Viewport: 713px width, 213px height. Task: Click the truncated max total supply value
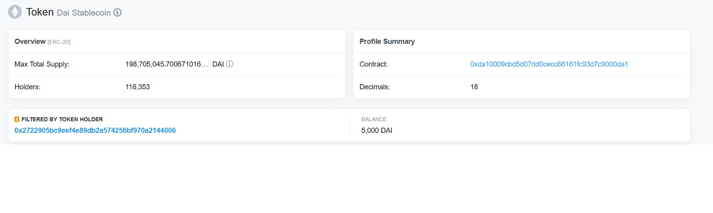point(166,64)
